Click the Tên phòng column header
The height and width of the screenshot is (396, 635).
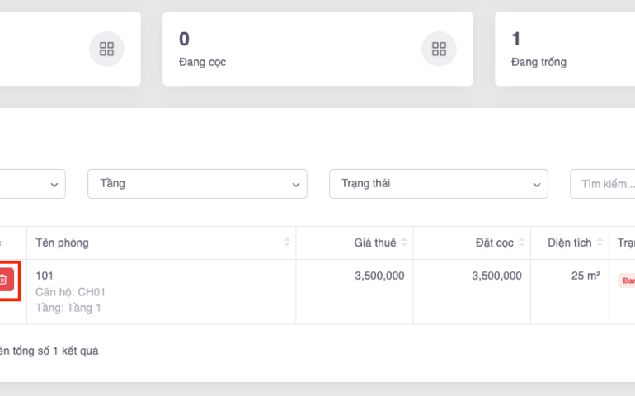tap(63, 243)
